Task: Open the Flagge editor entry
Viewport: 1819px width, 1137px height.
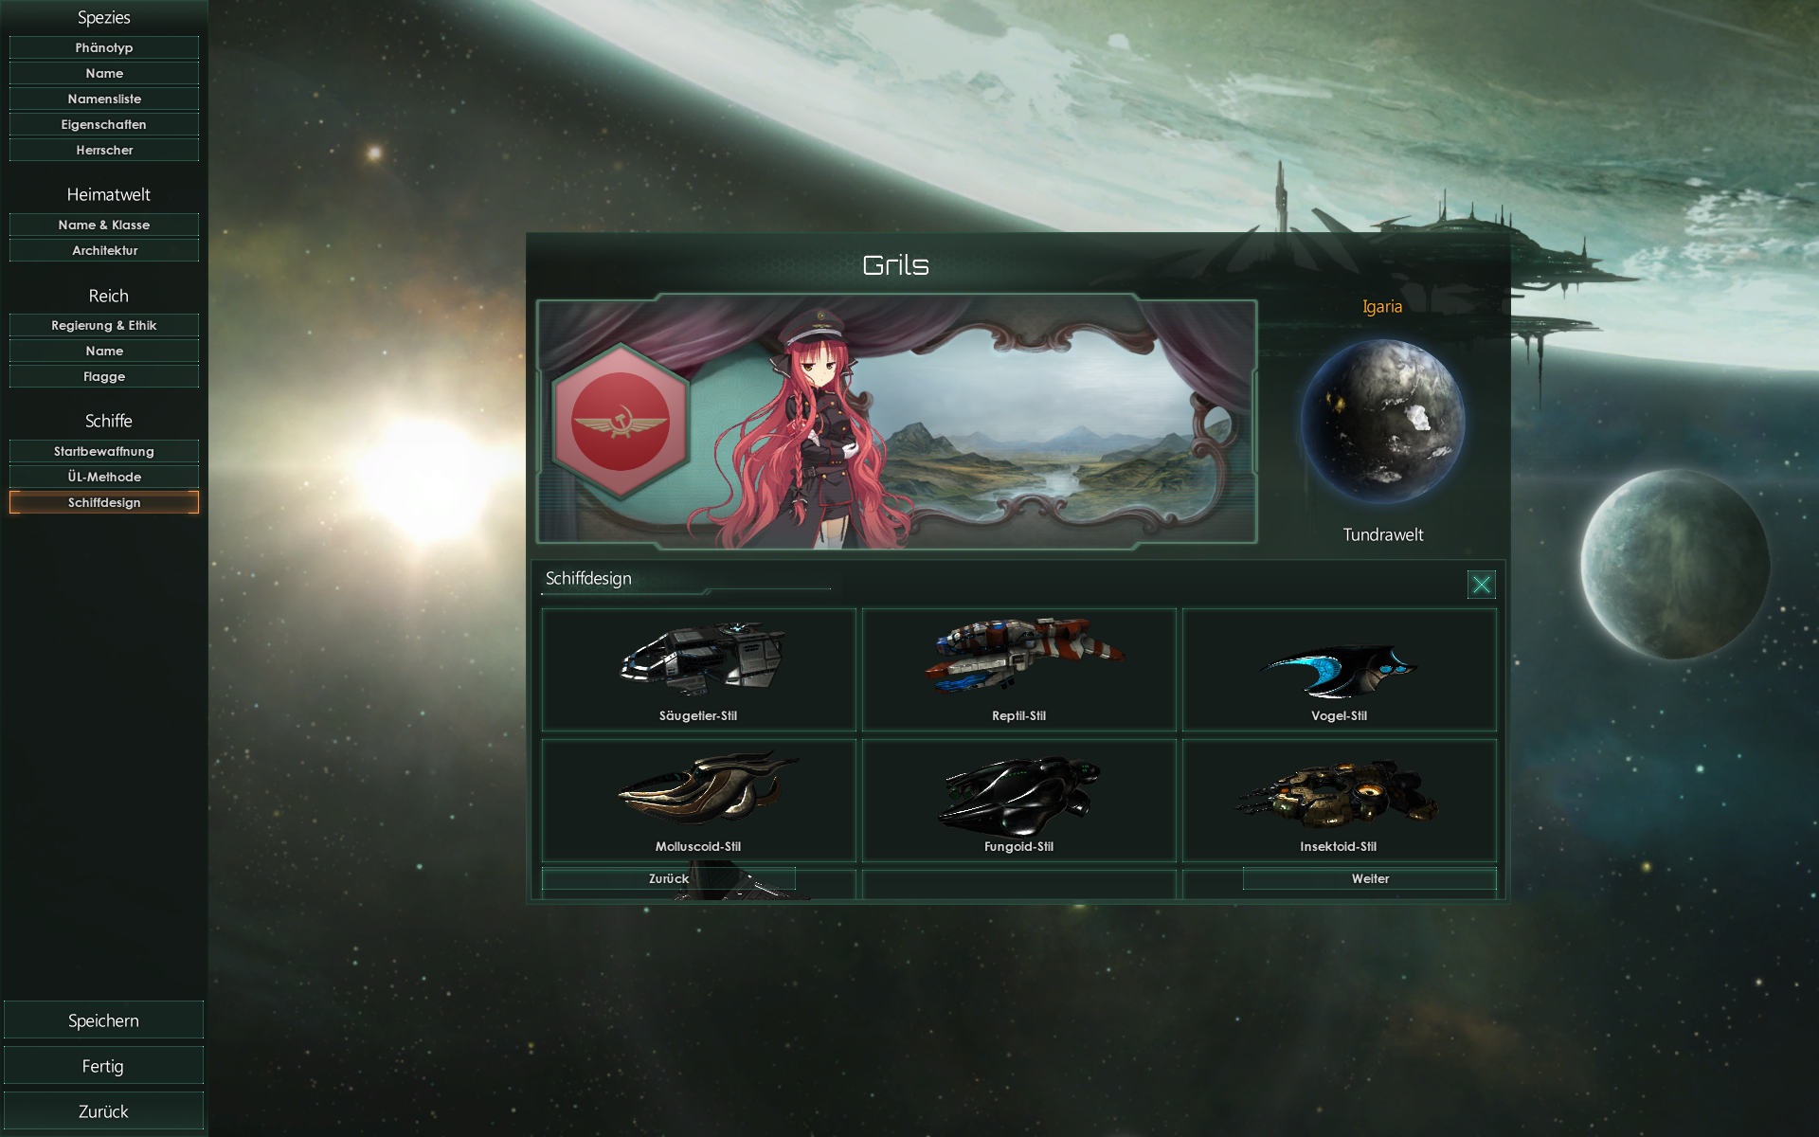Action: click(104, 376)
